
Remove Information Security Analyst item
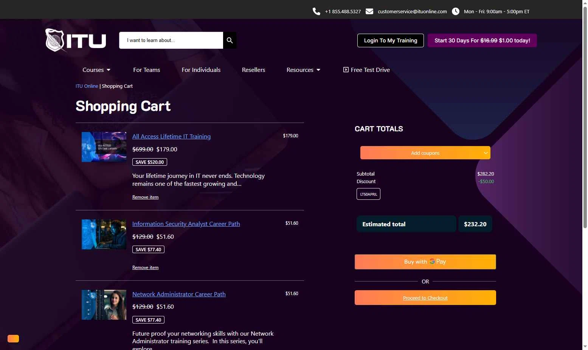[x=145, y=268]
